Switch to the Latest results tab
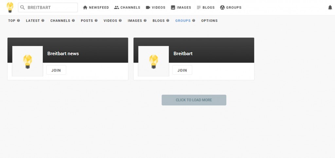The image size is (335, 158). pos(33,21)
